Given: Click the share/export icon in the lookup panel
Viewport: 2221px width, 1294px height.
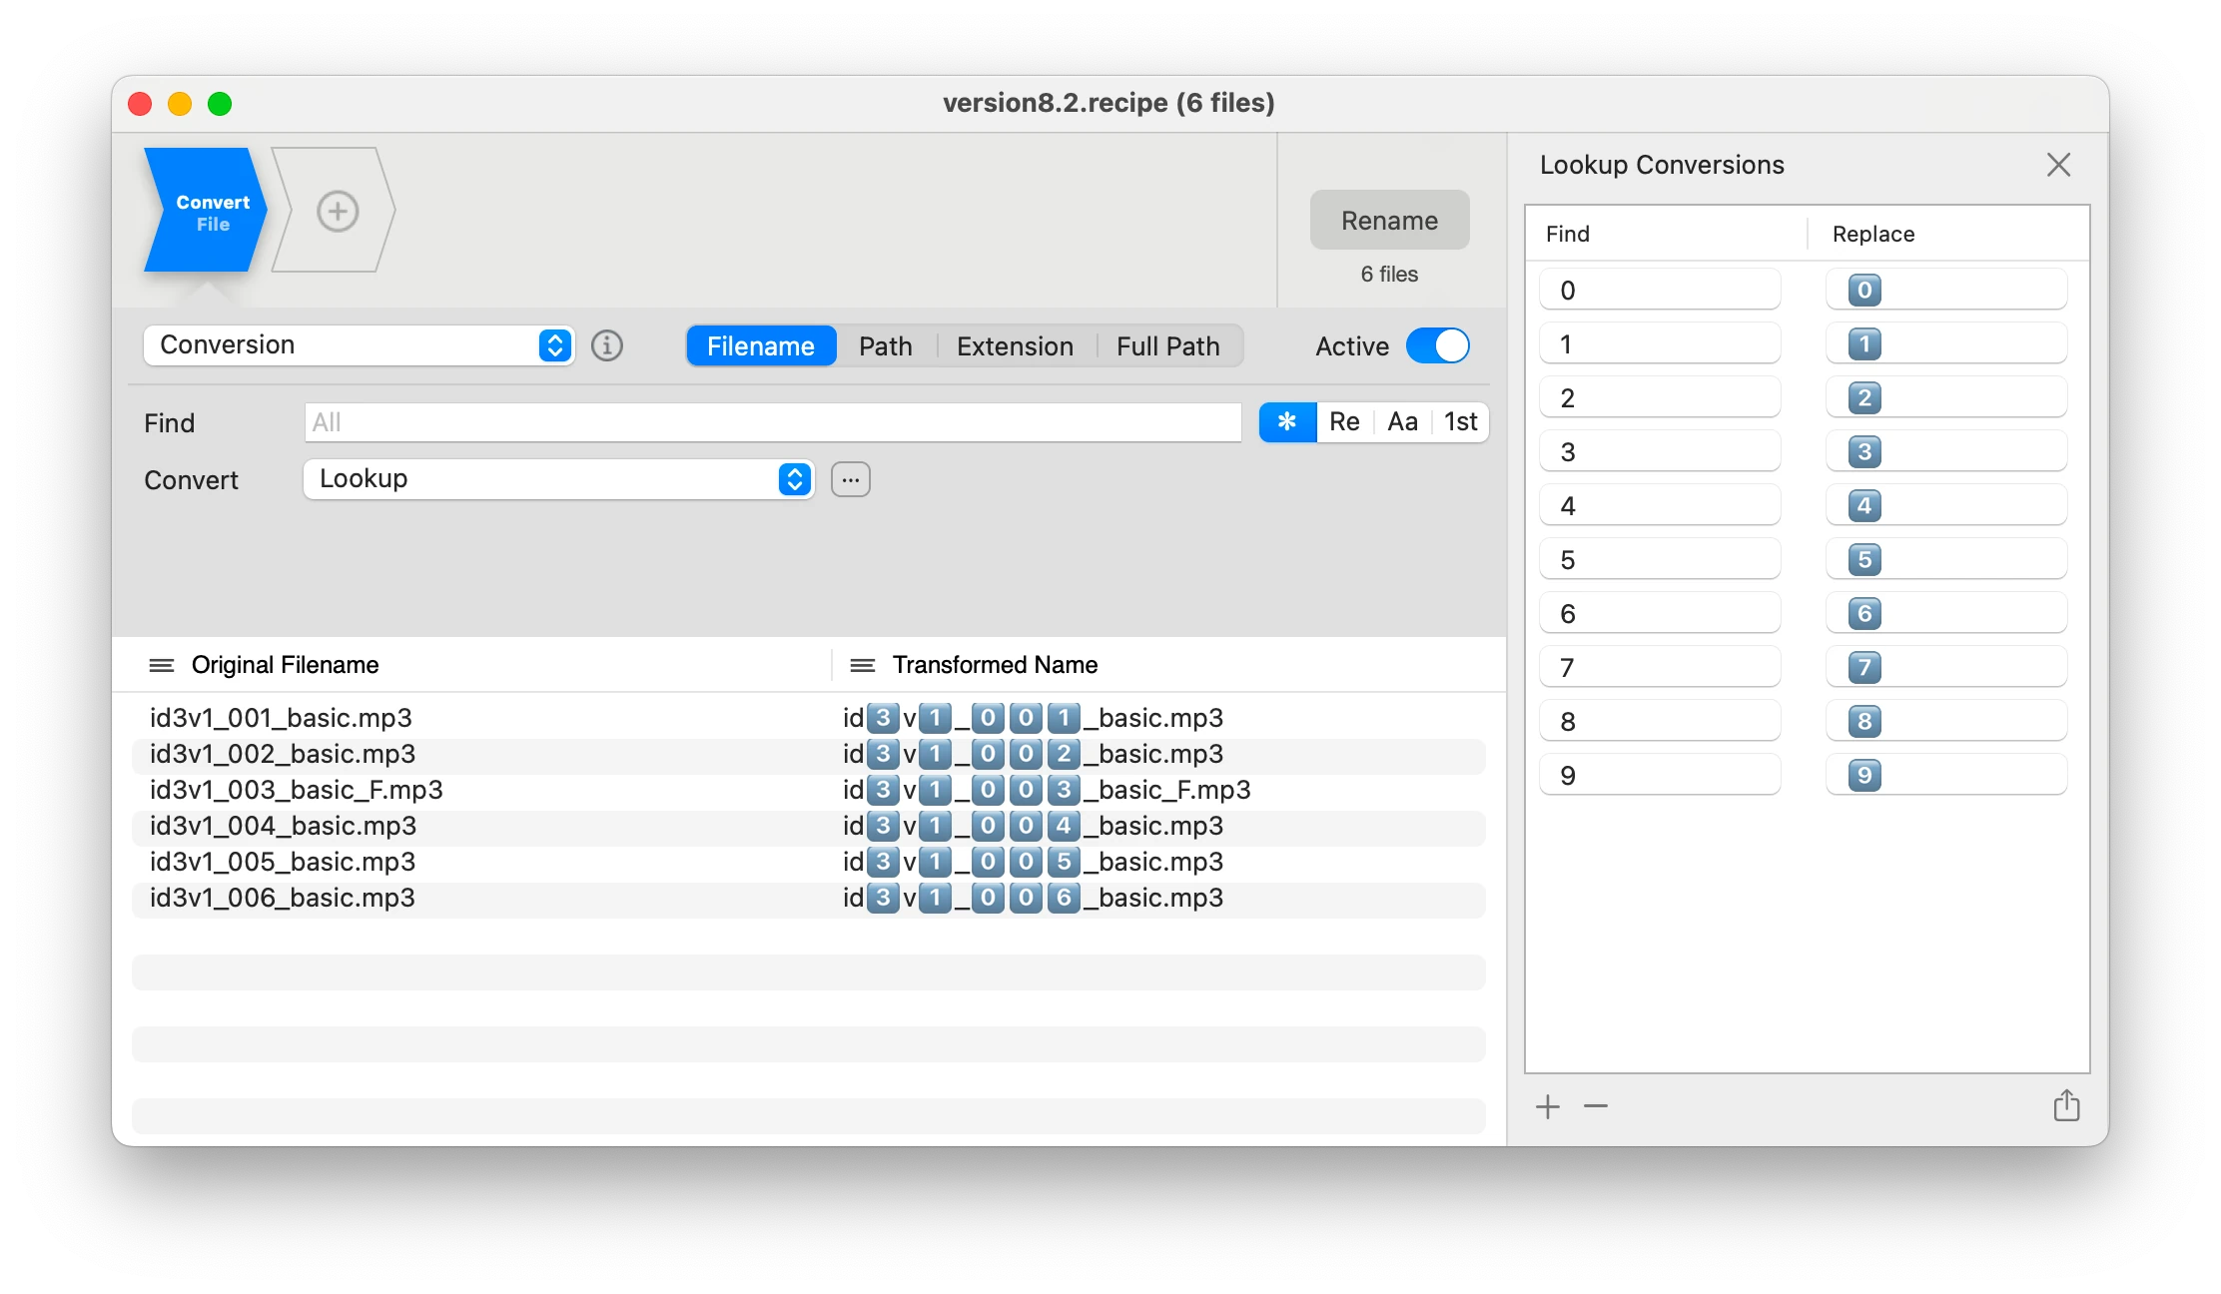Looking at the screenshot, I should pyautogui.click(x=2066, y=1105).
